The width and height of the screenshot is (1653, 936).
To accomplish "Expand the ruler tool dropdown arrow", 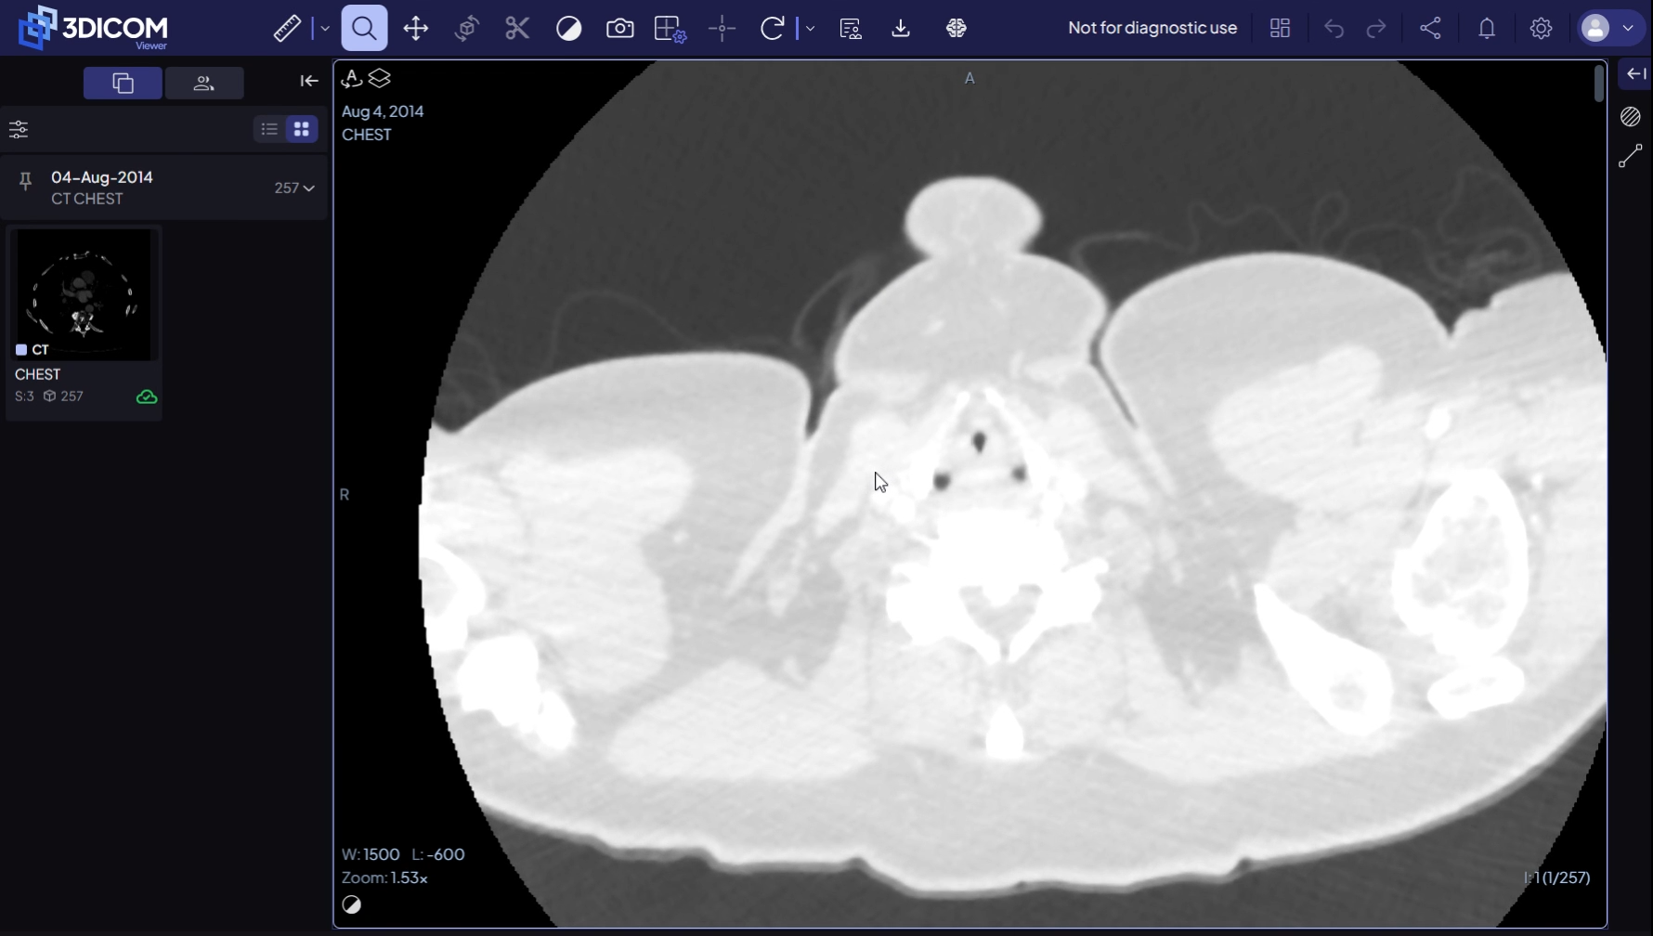I will point(325,29).
